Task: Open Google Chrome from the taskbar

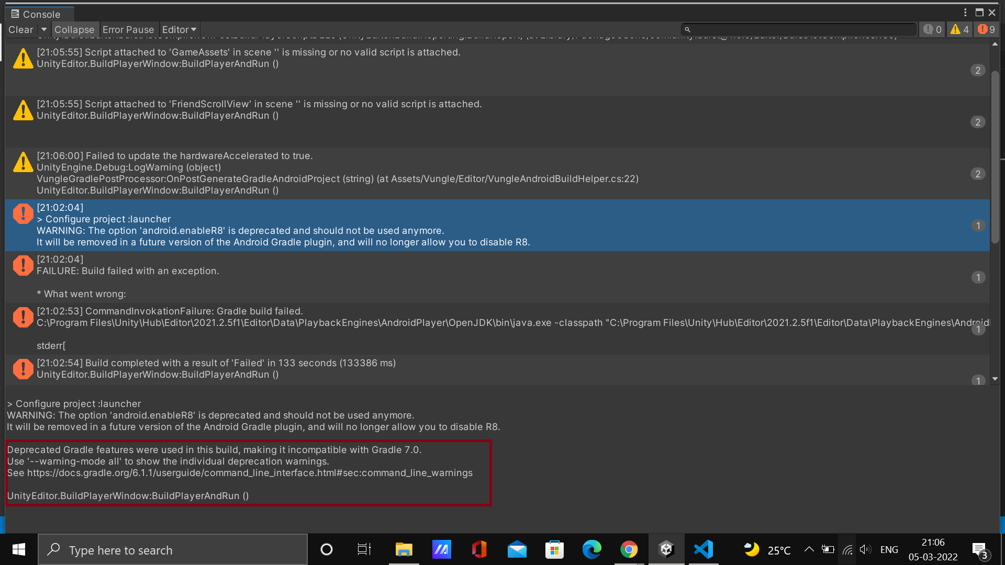Action: tap(629, 549)
